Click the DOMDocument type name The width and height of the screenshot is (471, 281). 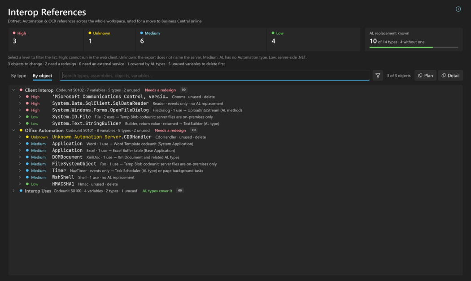[x=67, y=157]
